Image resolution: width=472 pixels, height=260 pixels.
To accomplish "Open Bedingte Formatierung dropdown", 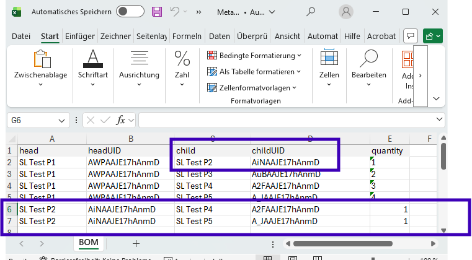I will (x=254, y=56).
